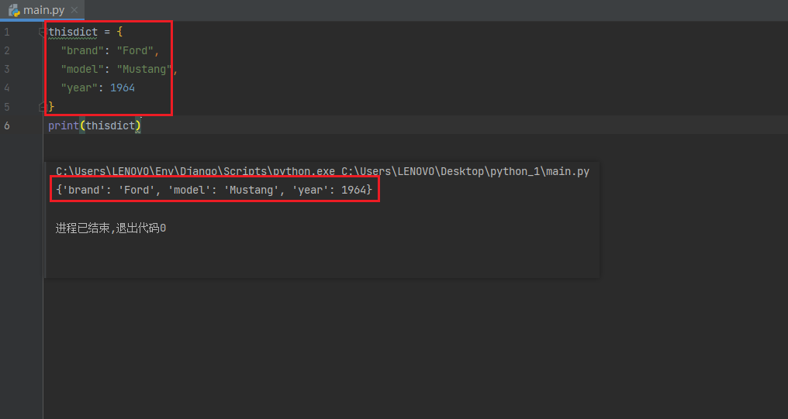Click the "model" key string
The image size is (788, 419).
[x=82, y=69]
